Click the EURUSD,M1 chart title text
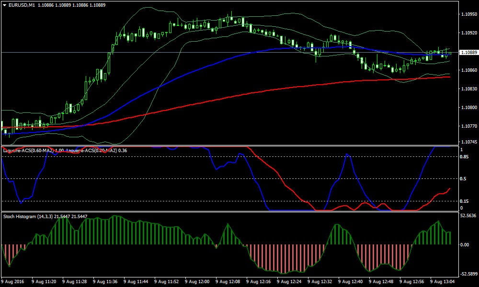This screenshot has width=479, height=287. coord(22,5)
